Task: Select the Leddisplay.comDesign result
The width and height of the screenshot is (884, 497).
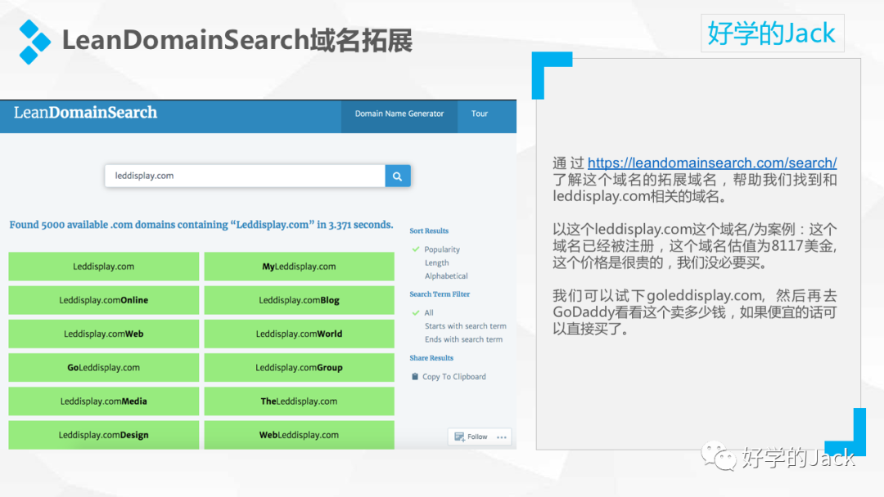Action: tap(104, 435)
